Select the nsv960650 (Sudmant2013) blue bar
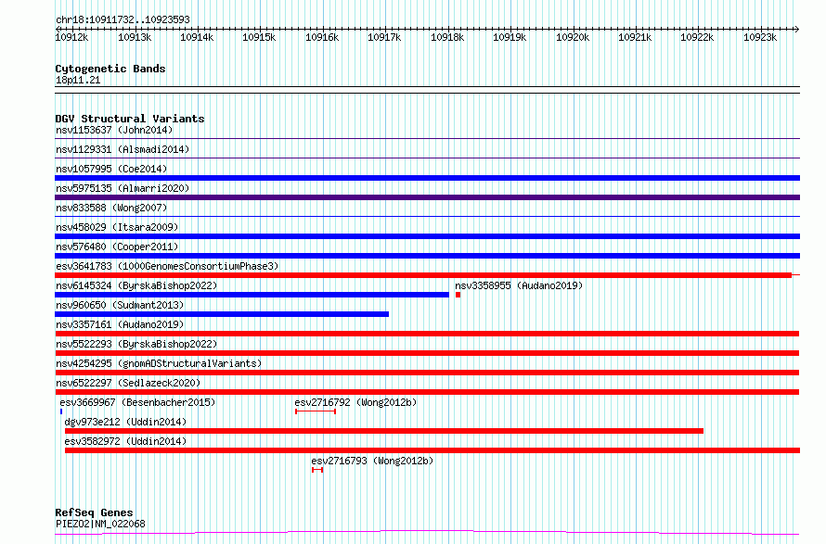Screen dimensions: 826x544 coord(222,314)
